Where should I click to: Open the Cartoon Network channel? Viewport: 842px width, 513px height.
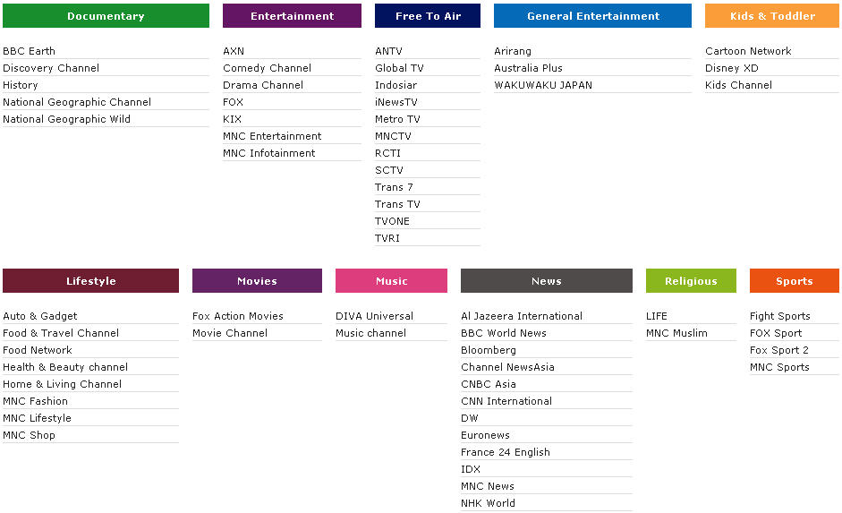(x=748, y=51)
